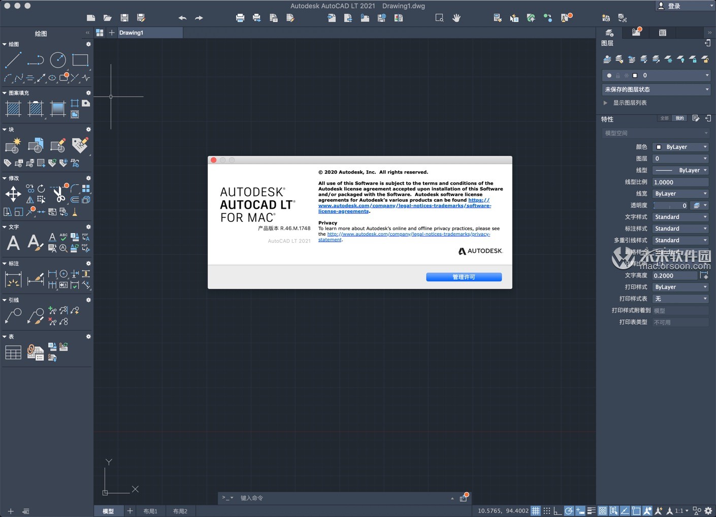Switch the Properties filter to 全部
The image size is (716, 517).
coord(664,118)
